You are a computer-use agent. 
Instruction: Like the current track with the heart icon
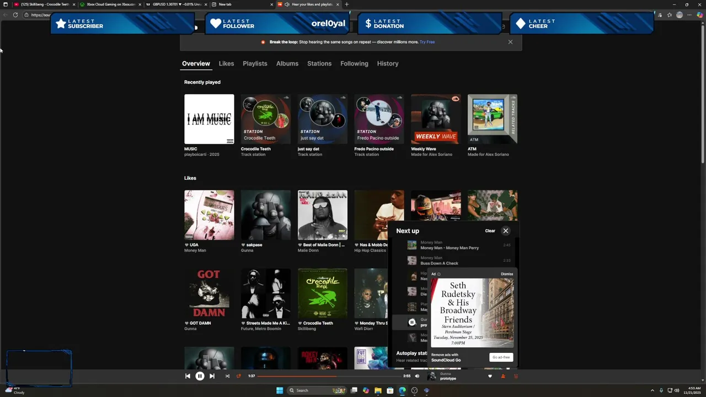490,376
